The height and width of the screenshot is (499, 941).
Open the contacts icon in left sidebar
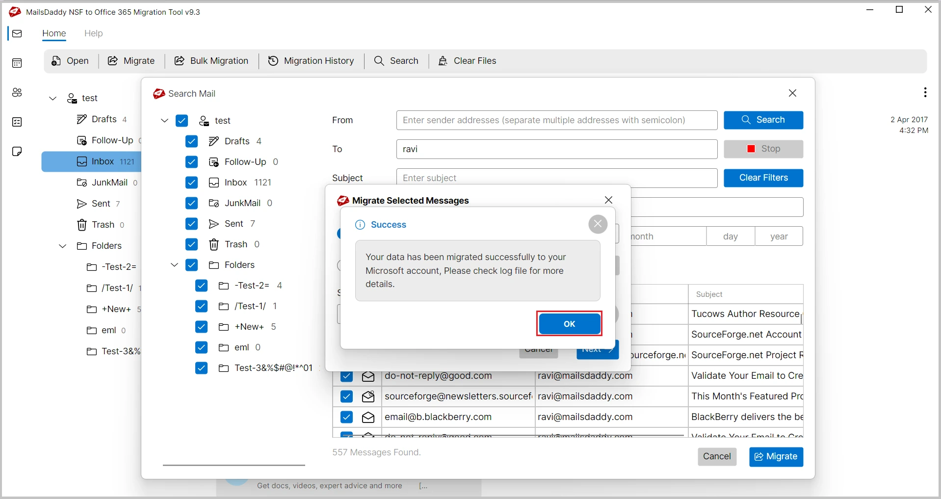click(17, 93)
